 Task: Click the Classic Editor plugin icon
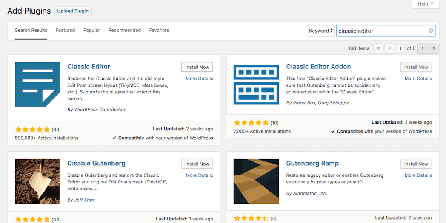[x=37, y=85]
